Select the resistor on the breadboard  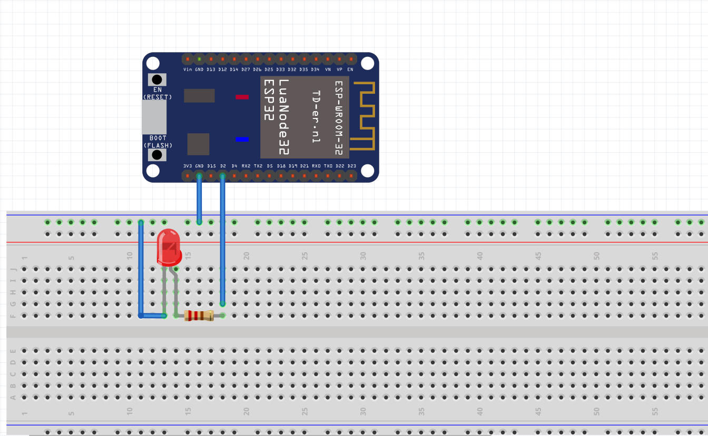(x=199, y=315)
